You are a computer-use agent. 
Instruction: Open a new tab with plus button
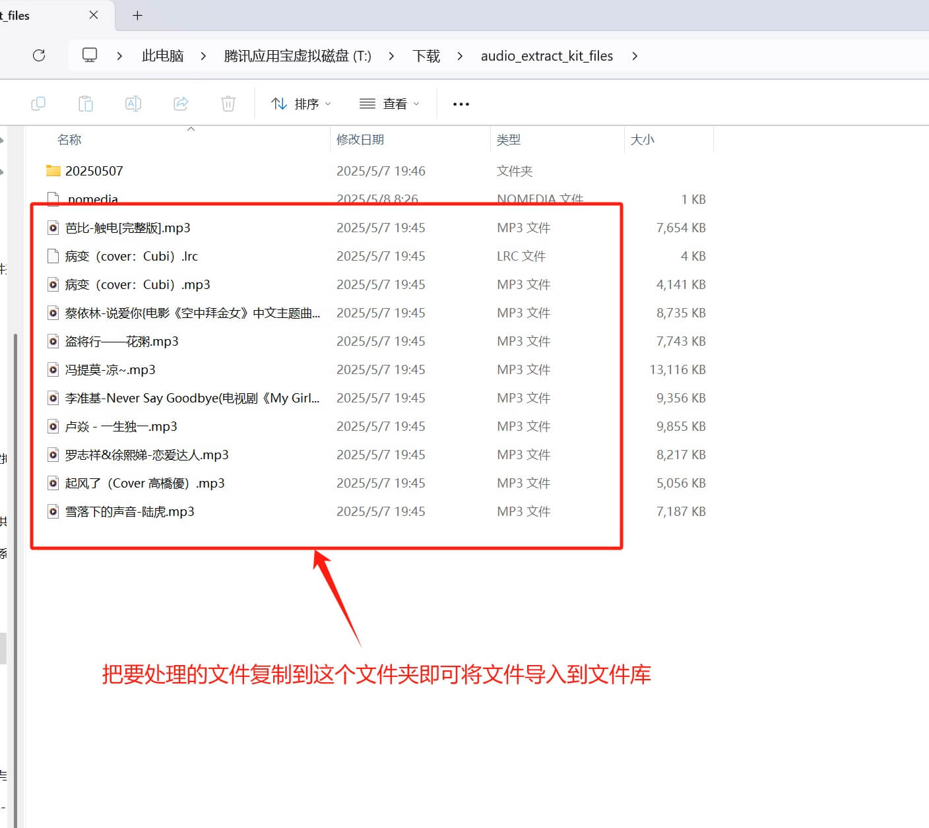tap(137, 15)
